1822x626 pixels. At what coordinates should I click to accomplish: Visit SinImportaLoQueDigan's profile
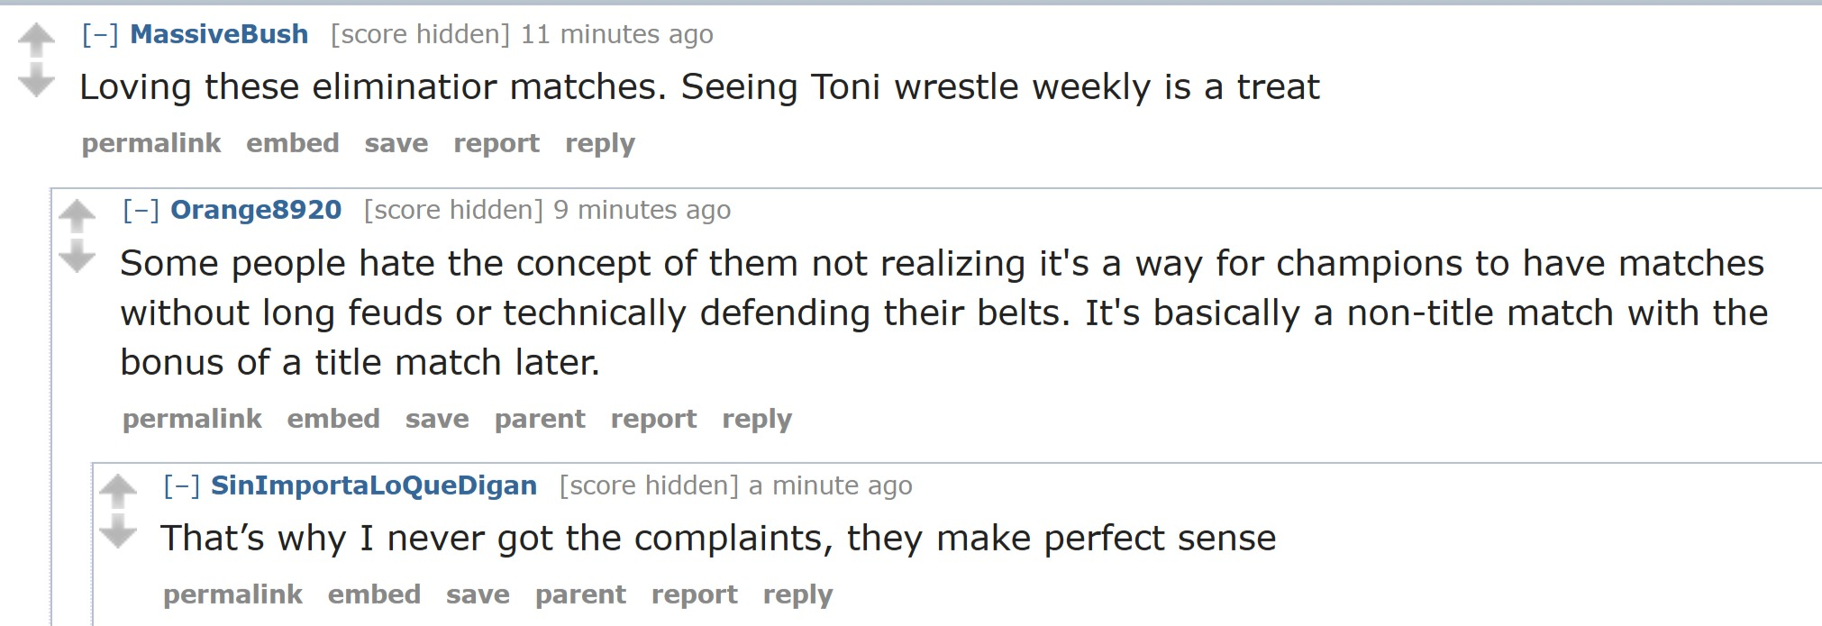point(374,485)
